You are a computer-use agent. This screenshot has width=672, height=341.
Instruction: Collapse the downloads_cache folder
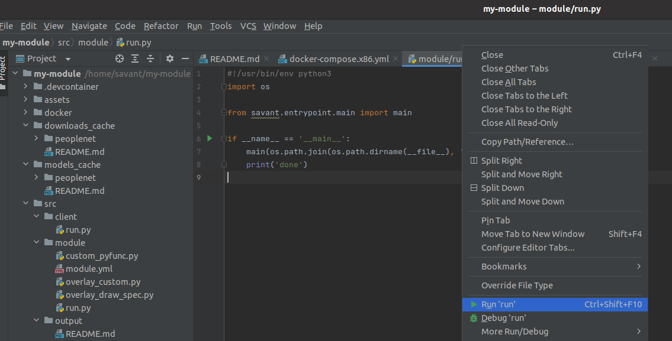coord(26,126)
